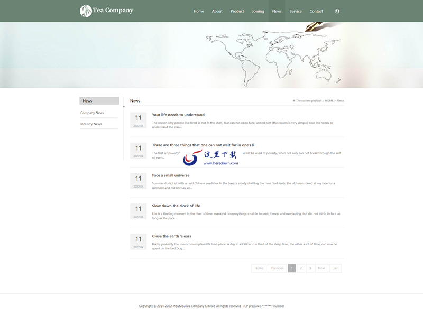423x316 pixels.
Task: Select the Joining navigation item
Action: 257,11
